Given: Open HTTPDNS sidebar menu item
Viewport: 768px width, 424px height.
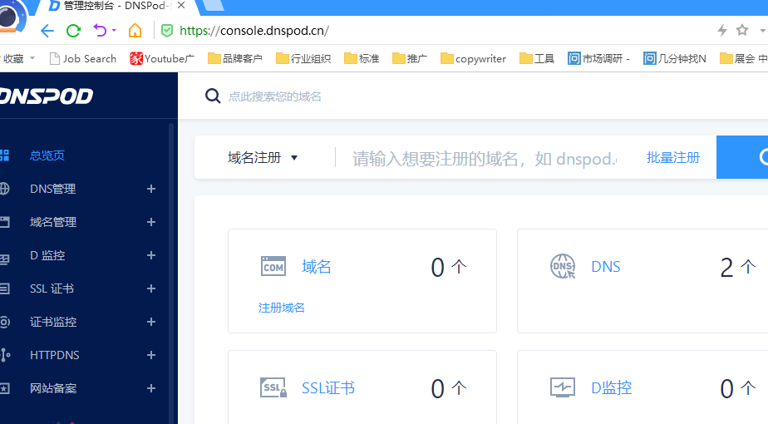Looking at the screenshot, I should click(x=55, y=355).
